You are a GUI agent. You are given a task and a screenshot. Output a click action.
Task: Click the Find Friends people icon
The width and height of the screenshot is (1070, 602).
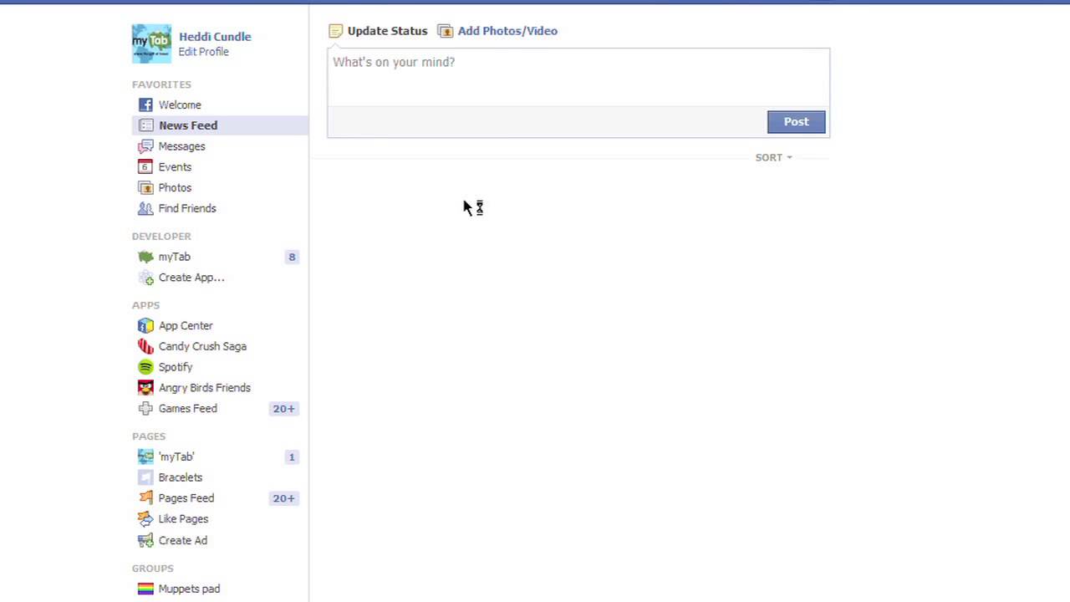pyautogui.click(x=145, y=208)
